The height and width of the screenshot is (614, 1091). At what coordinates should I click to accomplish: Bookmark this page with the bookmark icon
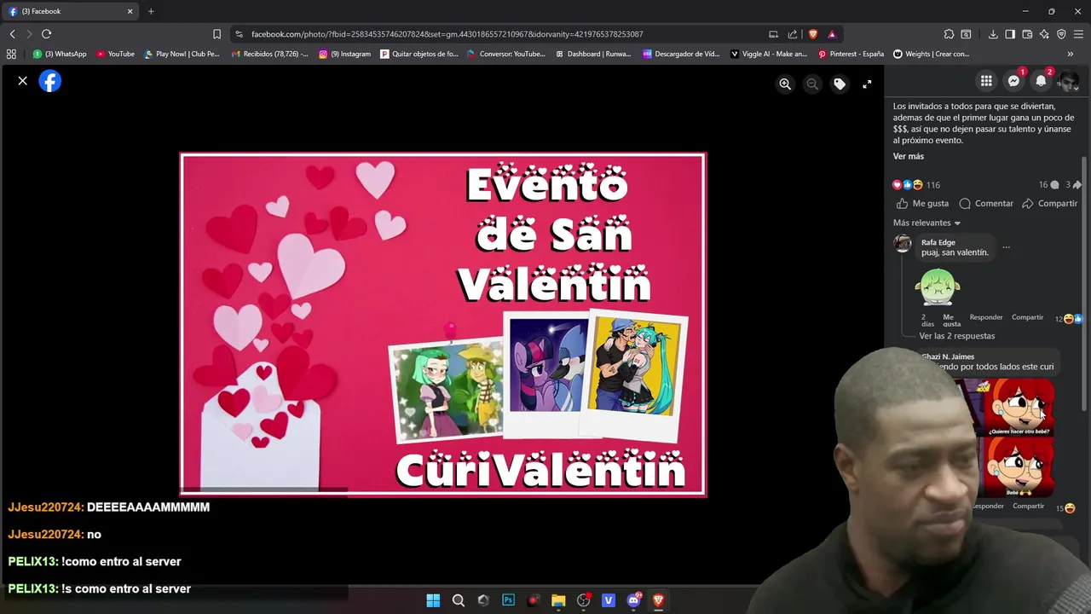[x=216, y=34]
